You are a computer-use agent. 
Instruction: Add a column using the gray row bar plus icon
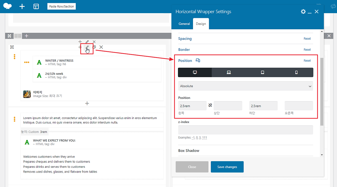(27, 36)
